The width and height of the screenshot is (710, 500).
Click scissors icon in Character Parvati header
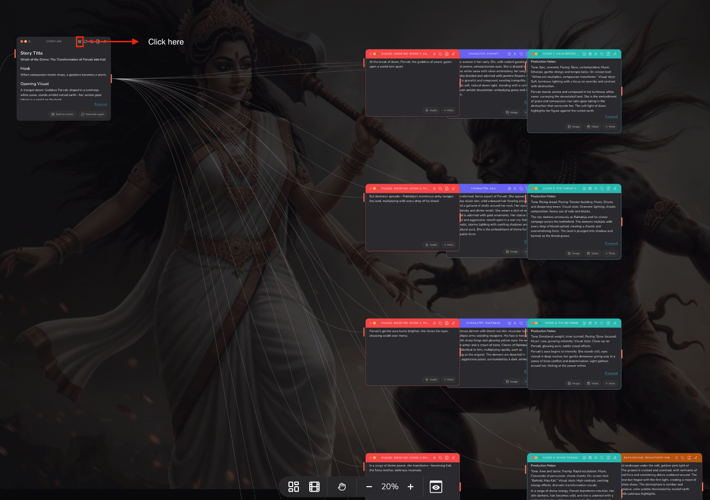(x=515, y=54)
